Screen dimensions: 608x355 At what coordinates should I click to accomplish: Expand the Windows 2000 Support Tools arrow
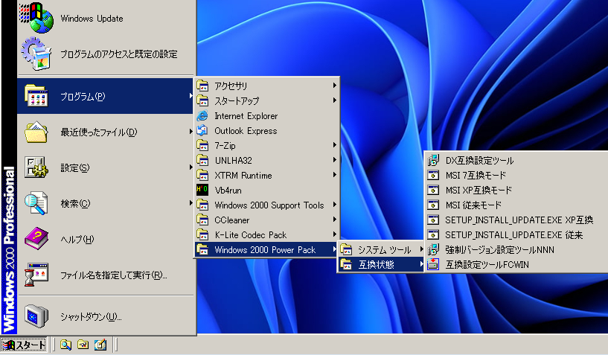tap(334, 205)
